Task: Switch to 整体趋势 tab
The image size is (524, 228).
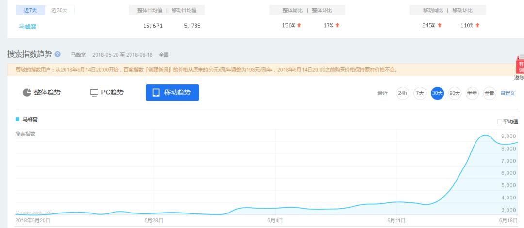Action: pos(42,92)
